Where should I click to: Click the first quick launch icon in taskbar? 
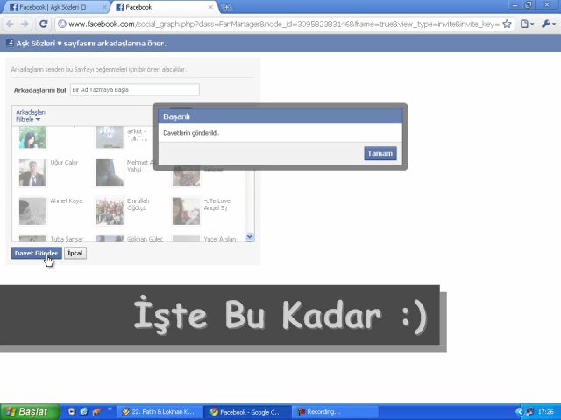click(72, 412)
